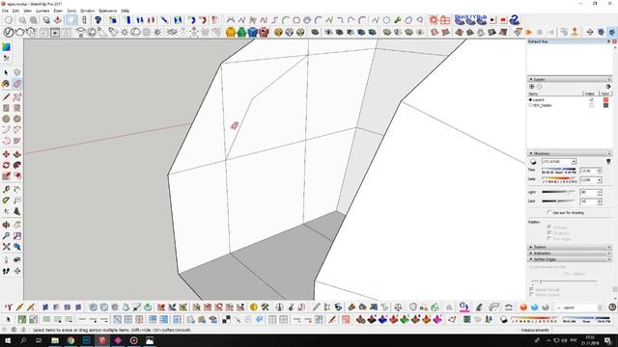Toggle Smooth normals checkbox
This screenshot has width=618, height=347.
532,289
